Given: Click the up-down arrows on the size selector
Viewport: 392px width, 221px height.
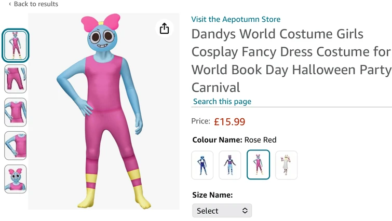Looking at the screenshot, I should pos(245,211).
